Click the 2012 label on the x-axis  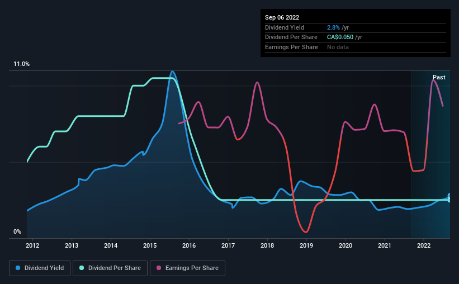(32, 245)
